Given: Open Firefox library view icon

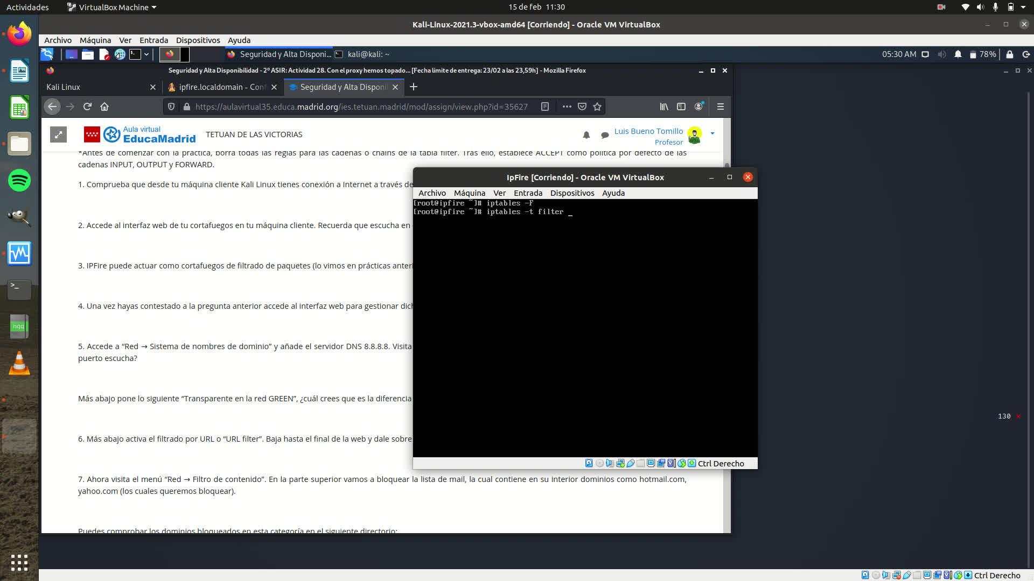Looking at the screenshot, I should click(664, 107).
